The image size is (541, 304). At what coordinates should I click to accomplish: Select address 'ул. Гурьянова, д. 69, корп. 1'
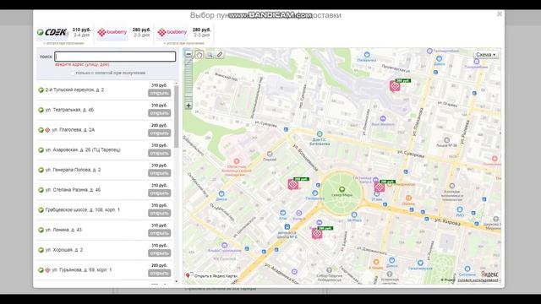82,270
